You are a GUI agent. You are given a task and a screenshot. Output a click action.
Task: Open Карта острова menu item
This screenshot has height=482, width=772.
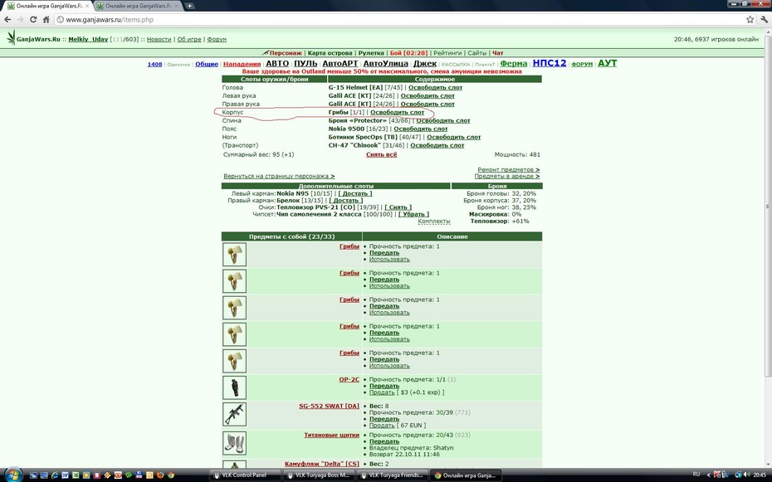[x=330, y=52]
